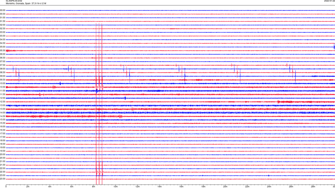Click the location text "Montefrio, Granada, Spain 37.31 N 4.12 W"

coord(26,3)
